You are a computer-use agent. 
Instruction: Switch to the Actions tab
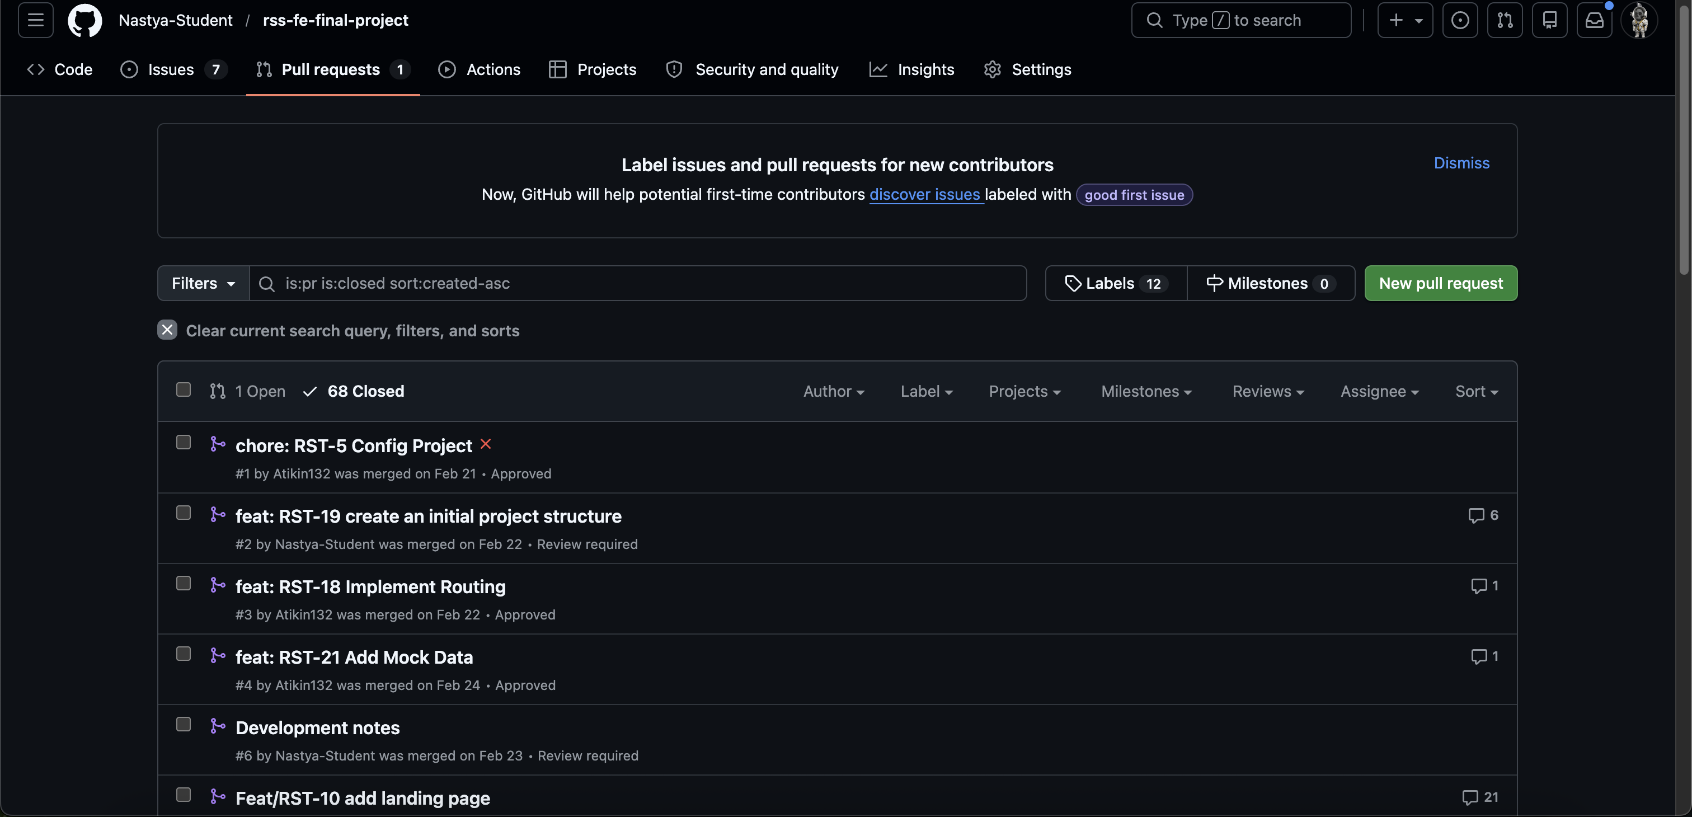click(479, 69)
